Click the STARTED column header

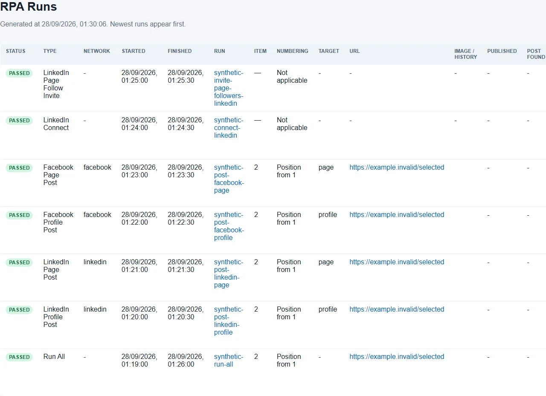pyautogui.click(x=134, y=51)
